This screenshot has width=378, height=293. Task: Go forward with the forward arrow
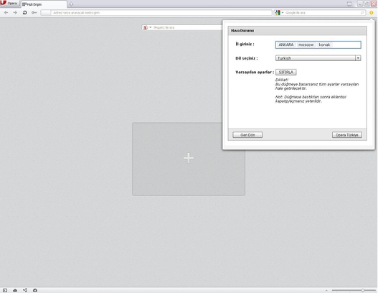click(x=15, y=12)
